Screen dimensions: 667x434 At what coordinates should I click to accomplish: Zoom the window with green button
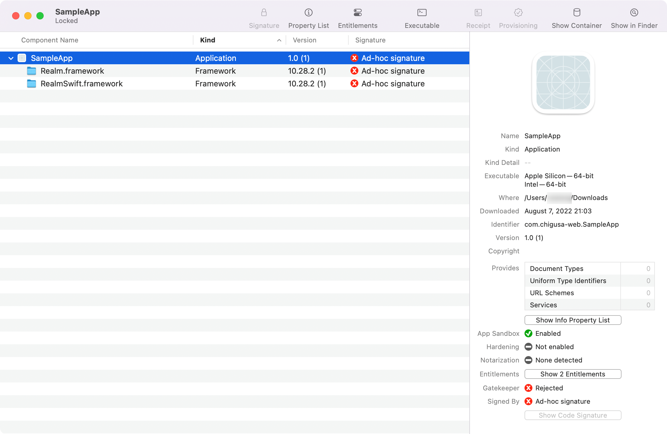pos(40,16)
